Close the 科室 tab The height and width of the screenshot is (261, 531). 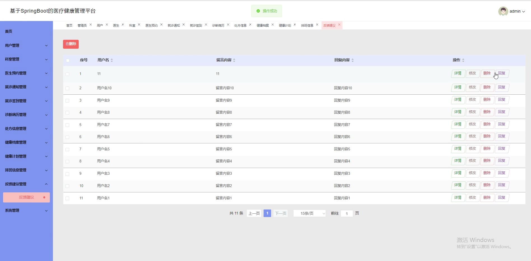139,25
